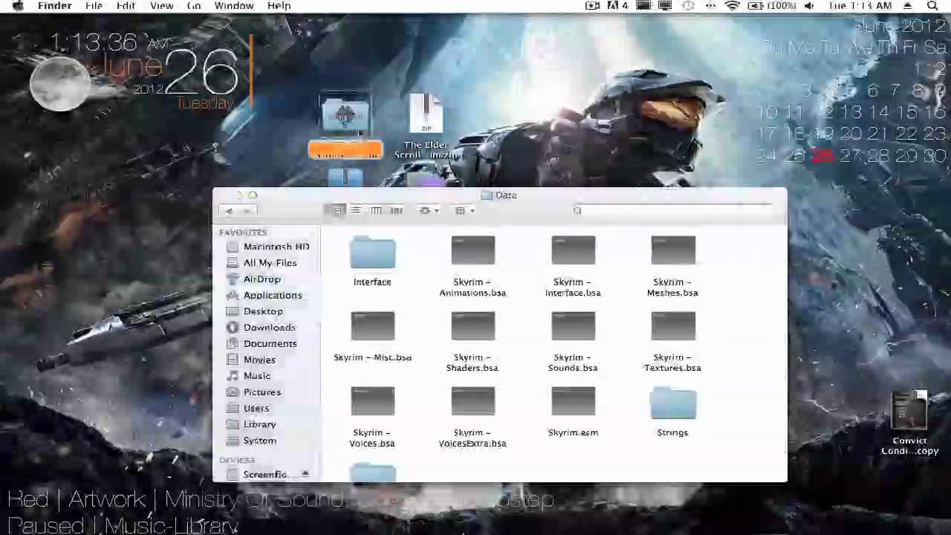The height and width of the screenshot is (535, 951).
Task: Click the Wi-Fi status icon
Action: click(733, 6)
